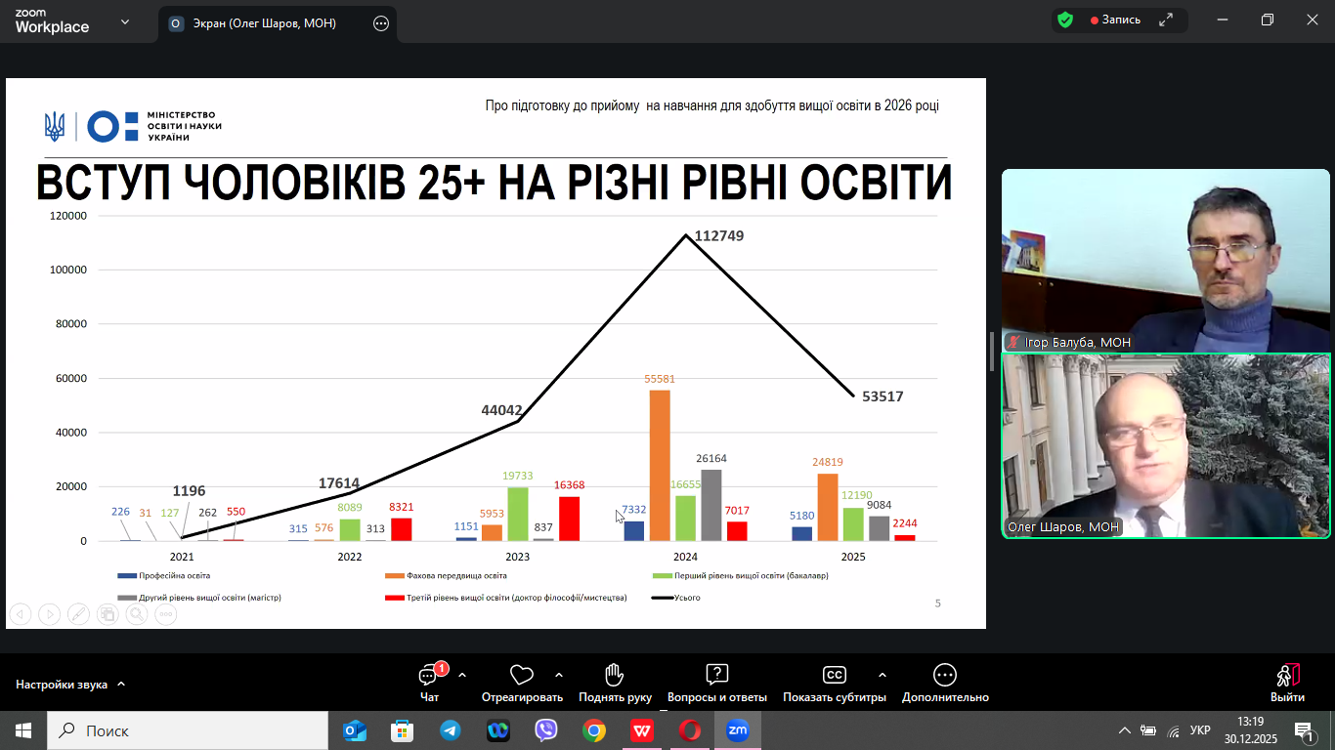Open Opera browser from the taskbar
The image size is (1335, 750).
pyautogui.click(x=689, y=730)
